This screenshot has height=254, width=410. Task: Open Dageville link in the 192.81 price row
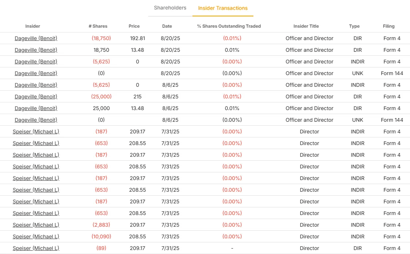click(36, 38)
